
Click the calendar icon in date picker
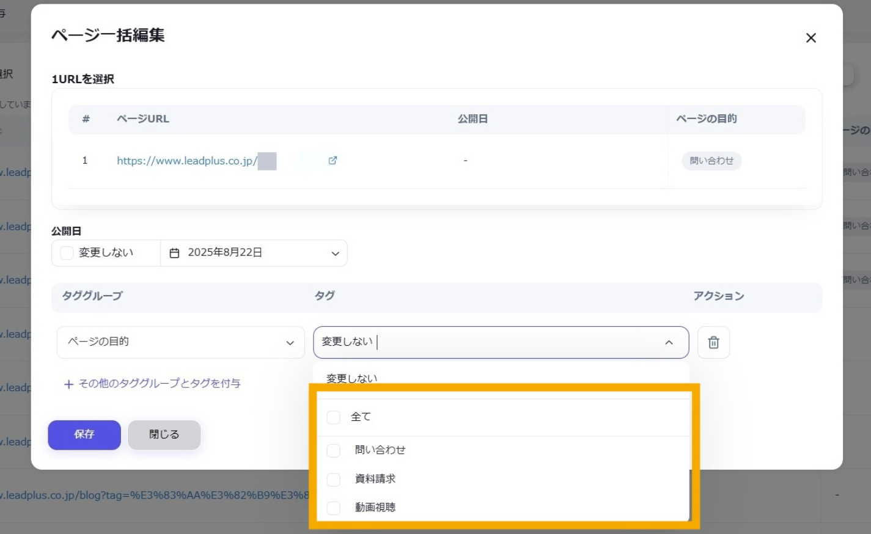point(174,253)
